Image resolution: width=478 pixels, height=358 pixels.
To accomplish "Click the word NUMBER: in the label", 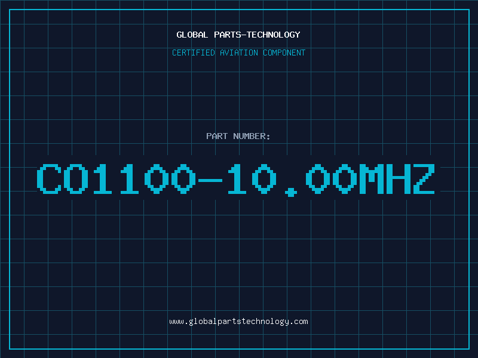I will tap(252, 136).
